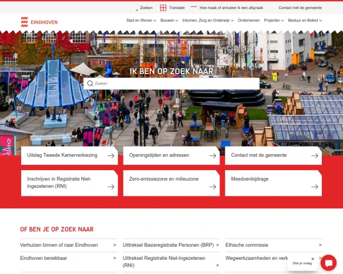Expand the Bouwen dropdown menu

click(169, 21)
